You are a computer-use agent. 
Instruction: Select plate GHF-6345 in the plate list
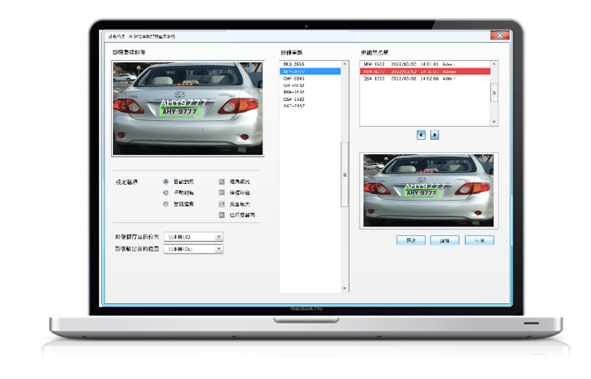click(x=310, y=78)
